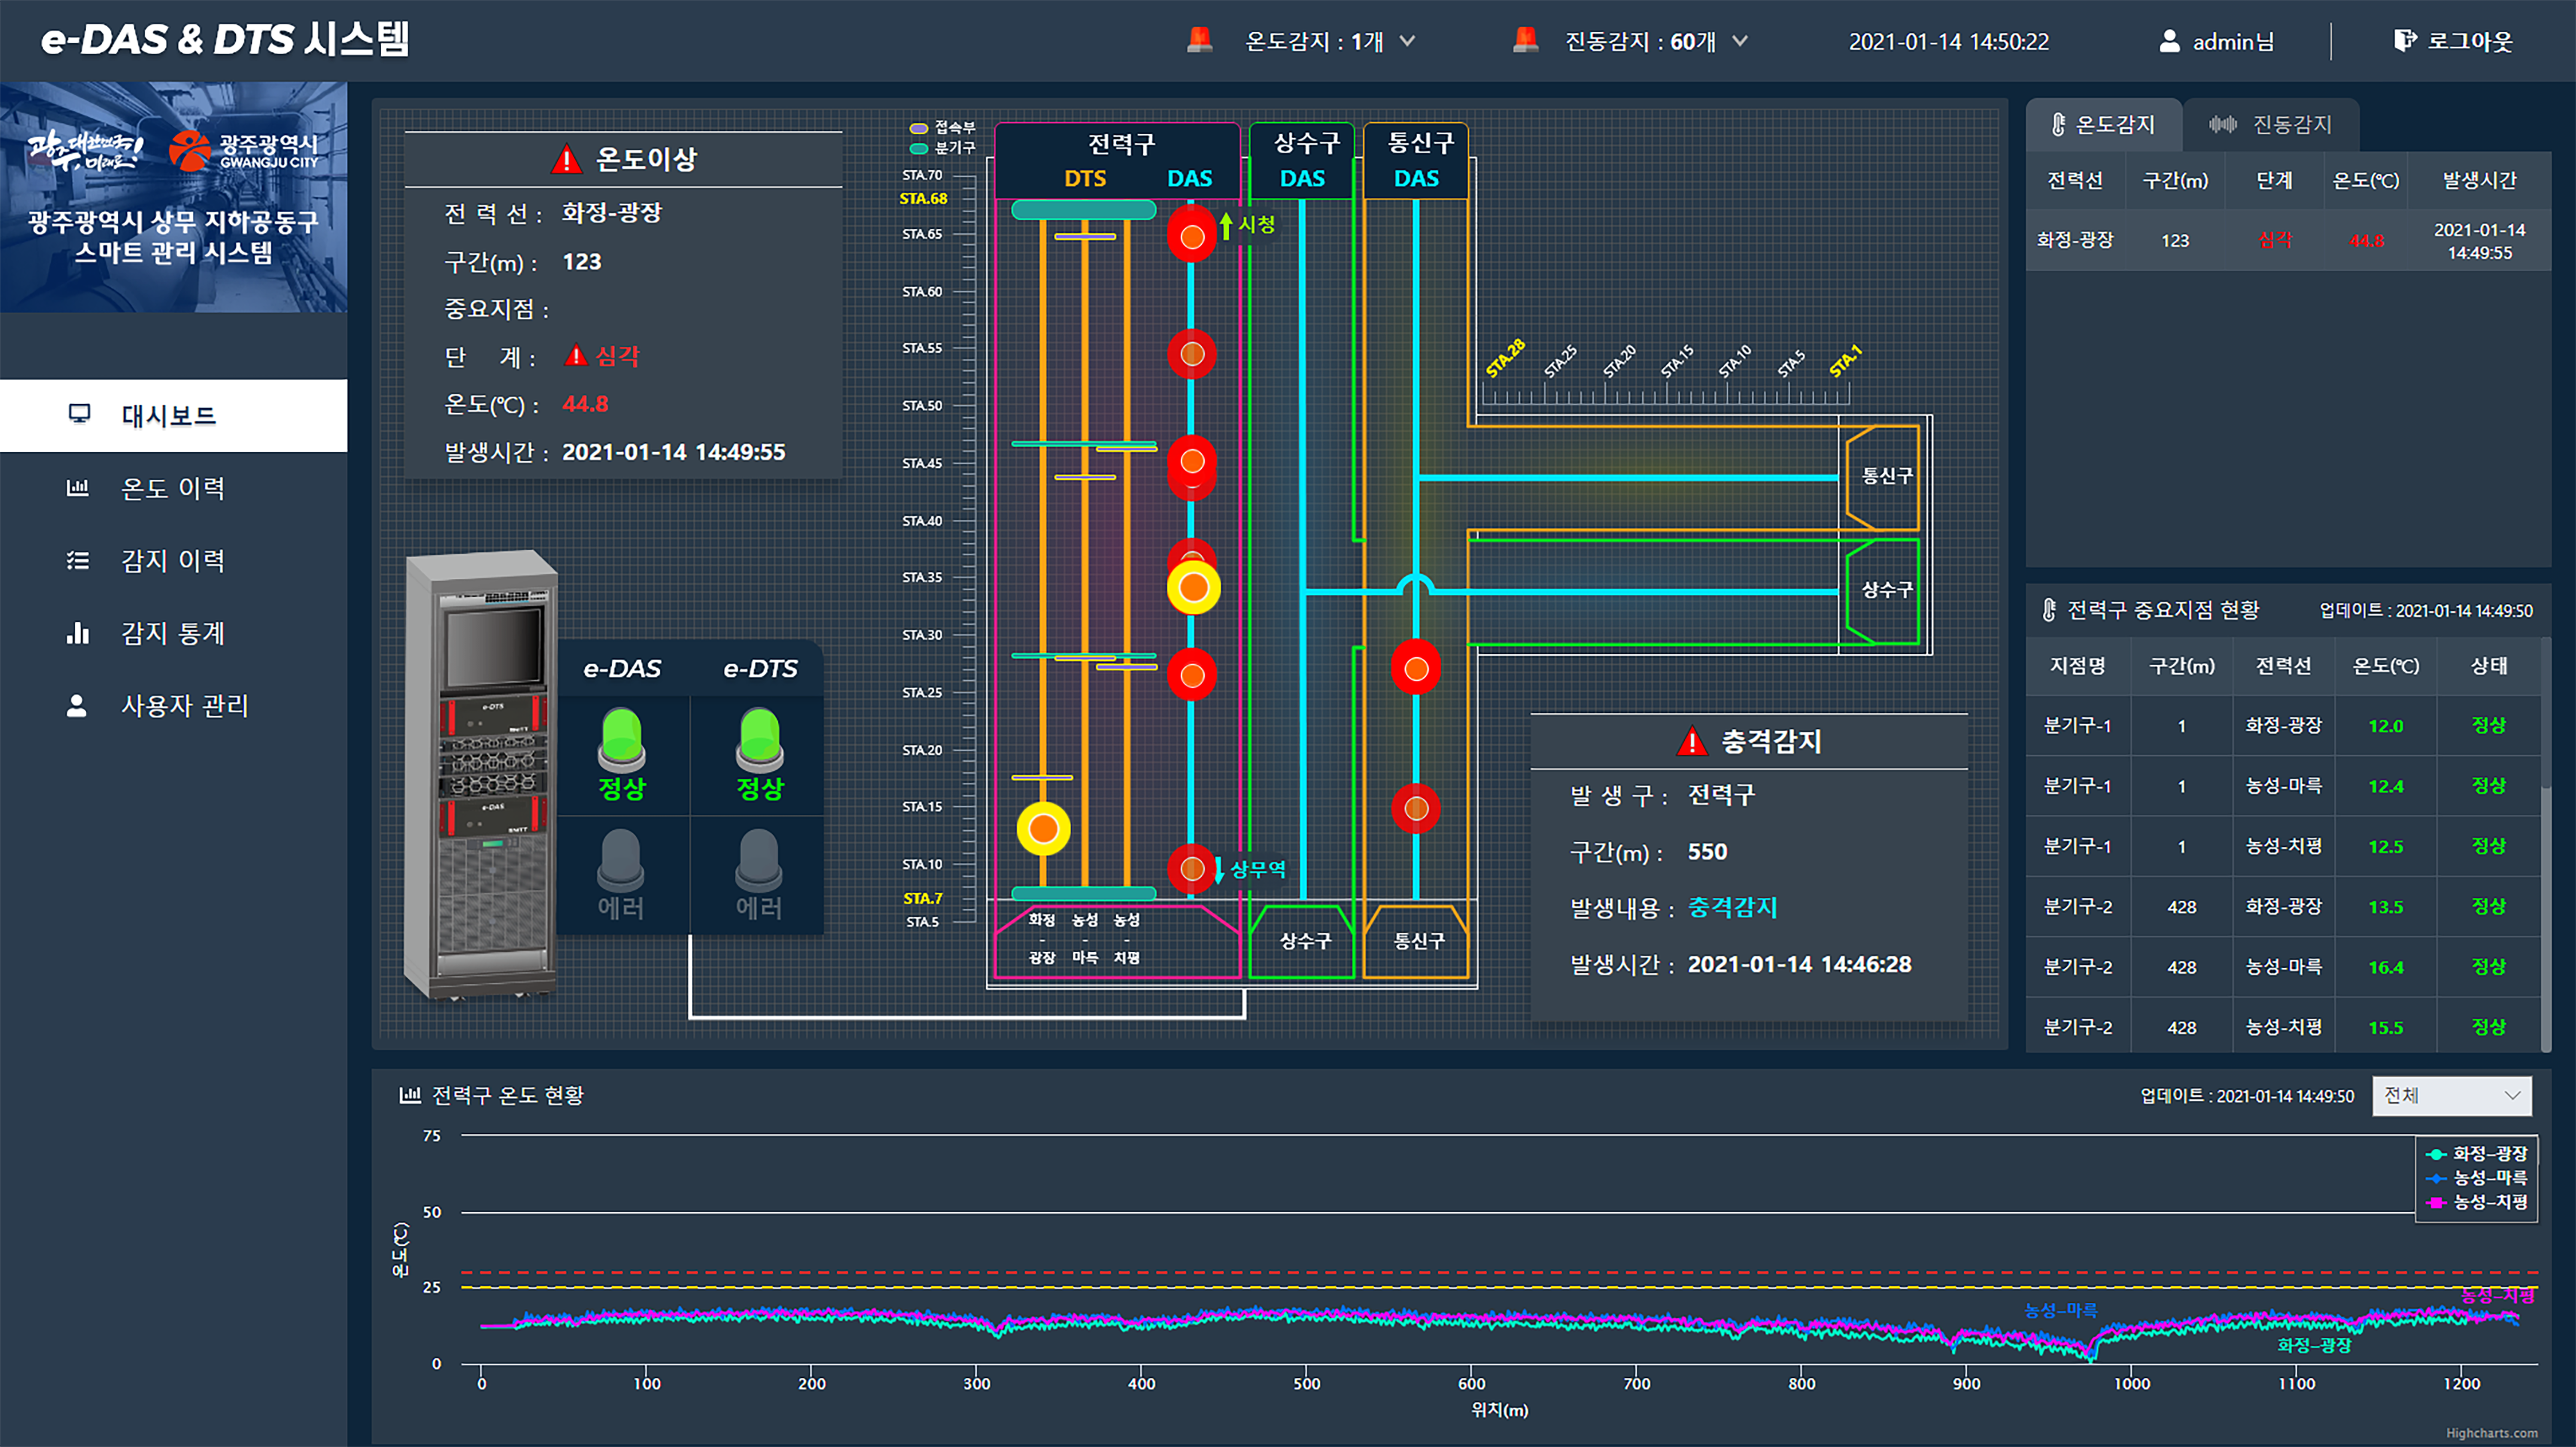Viewport: 2576px width, 1447px height.
Task: Click the logout door icon
Action: (2403, 41)
